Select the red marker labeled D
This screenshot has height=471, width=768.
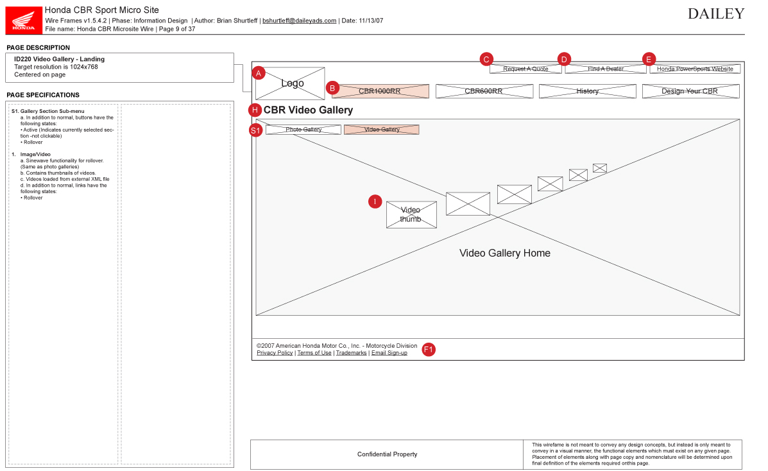click(564, 59)
